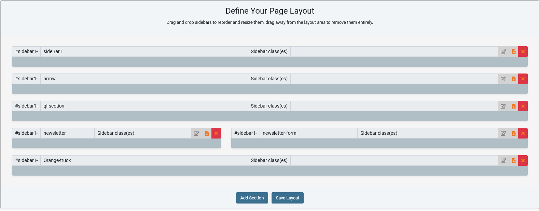
Task: Click the Save Layout button
Action: click(x=288, y=198)
